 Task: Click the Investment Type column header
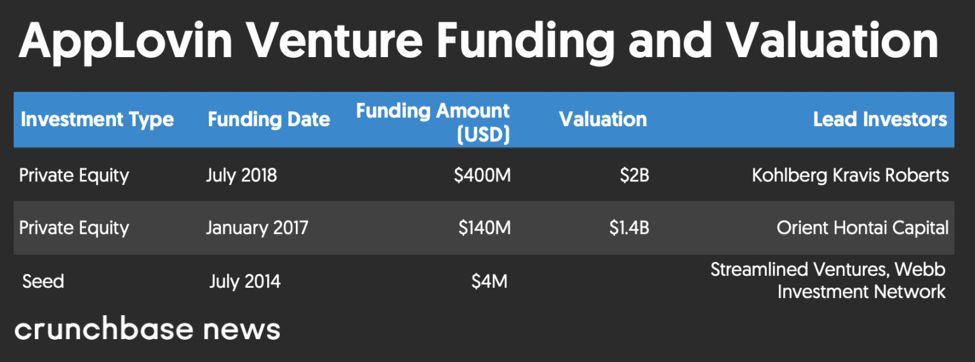pyautogui.click(x=97, y=120)
